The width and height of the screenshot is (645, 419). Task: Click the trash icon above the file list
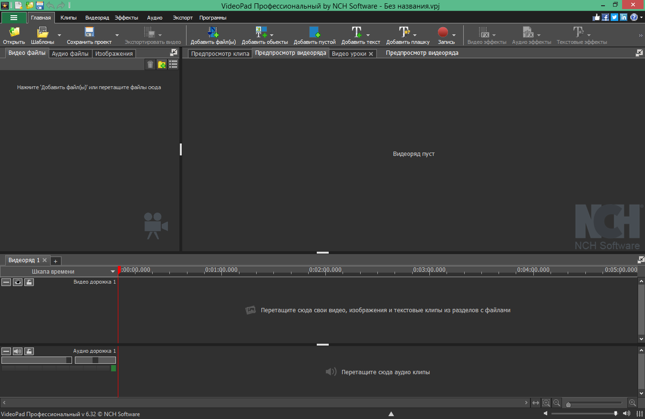click(x=150, y=64)
